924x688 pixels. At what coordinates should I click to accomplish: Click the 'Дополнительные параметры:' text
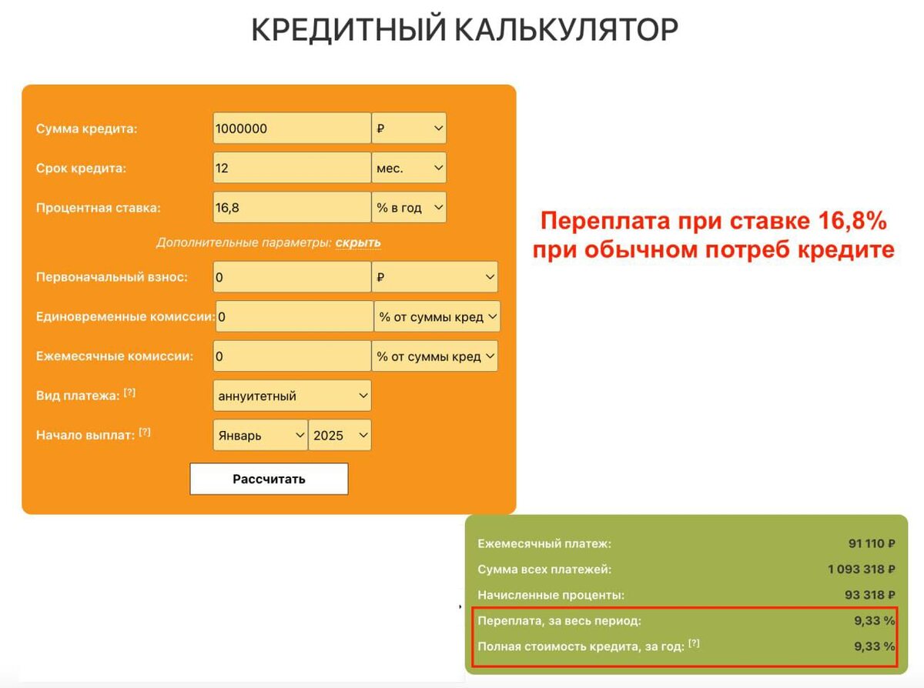(244, 242)
